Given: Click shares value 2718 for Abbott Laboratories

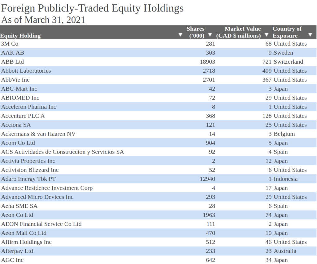Looking at the screenshot, I should (x=209, y=71).
